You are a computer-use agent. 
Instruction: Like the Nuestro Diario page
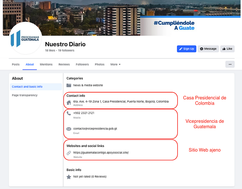227,49
